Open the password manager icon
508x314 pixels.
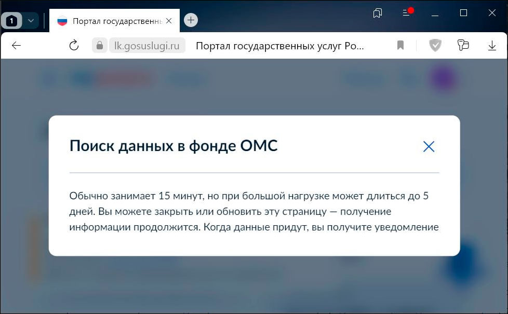(x=463, y=45)
